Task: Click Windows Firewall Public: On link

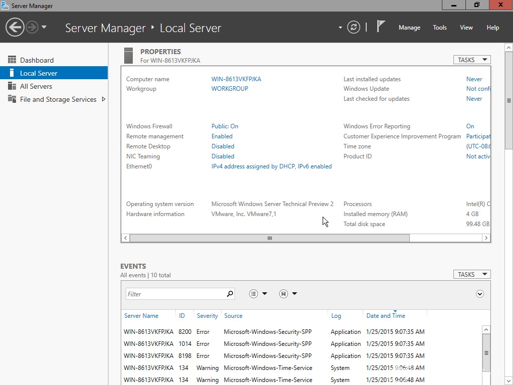Action: pos(225,126)
